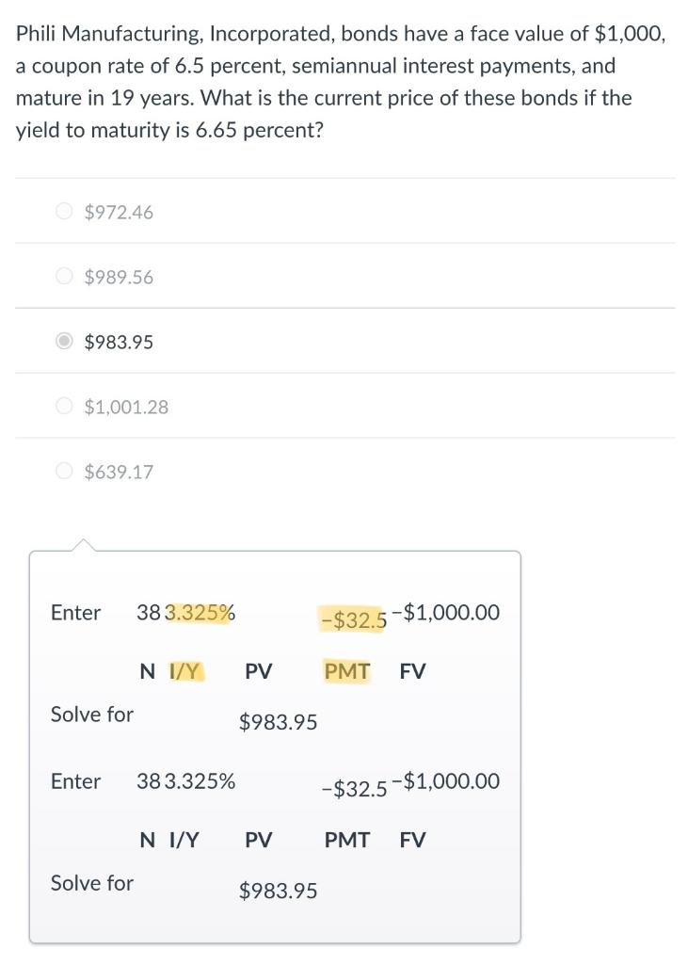Click the highlighted I/Y label
This screenshot has height=964, width=688.
pos(184,670)
